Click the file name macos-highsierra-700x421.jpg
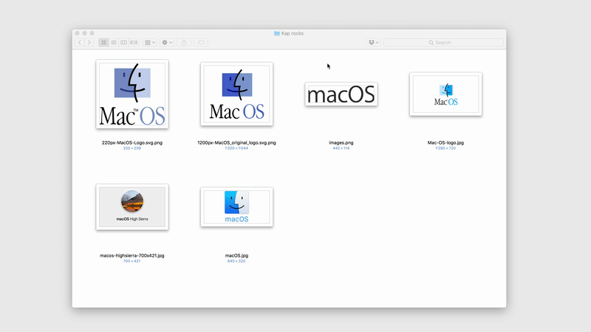The image size is (591, 332). tap(132, 255)
